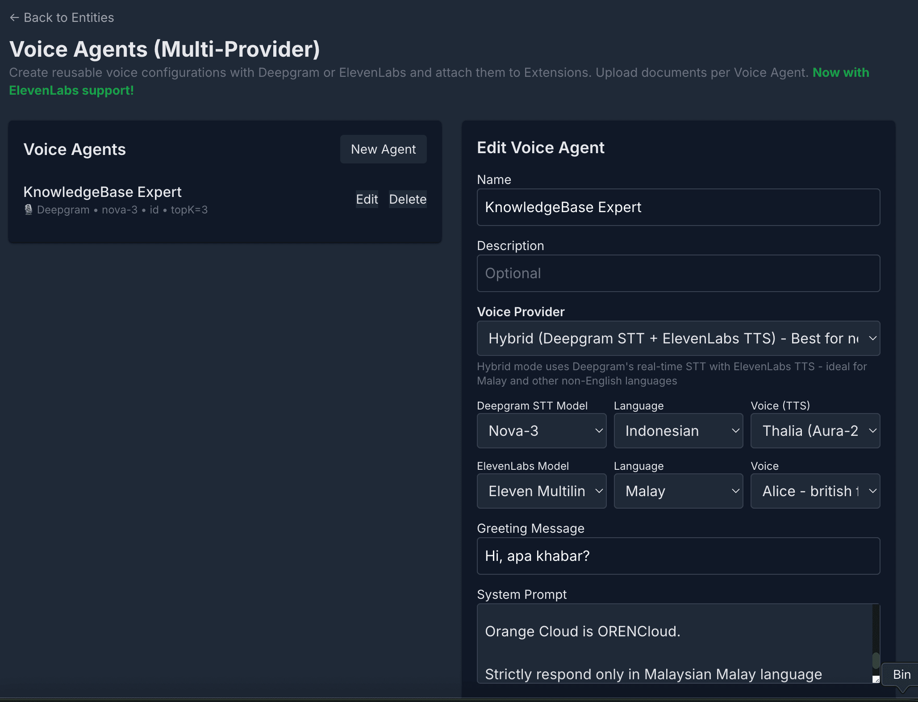Open the Malay language dropdown
918x702 pixels.
(678, 491)
